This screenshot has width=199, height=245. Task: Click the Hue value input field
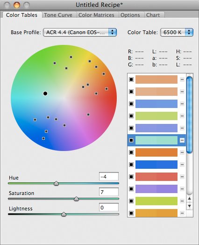click(x=109, y=177)
